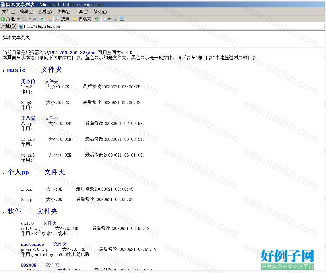Viewport: 326px width, 273px height.
Task: Open the Back history dropdown arrow
Action: pyautogui.click(x=18, y=19)
